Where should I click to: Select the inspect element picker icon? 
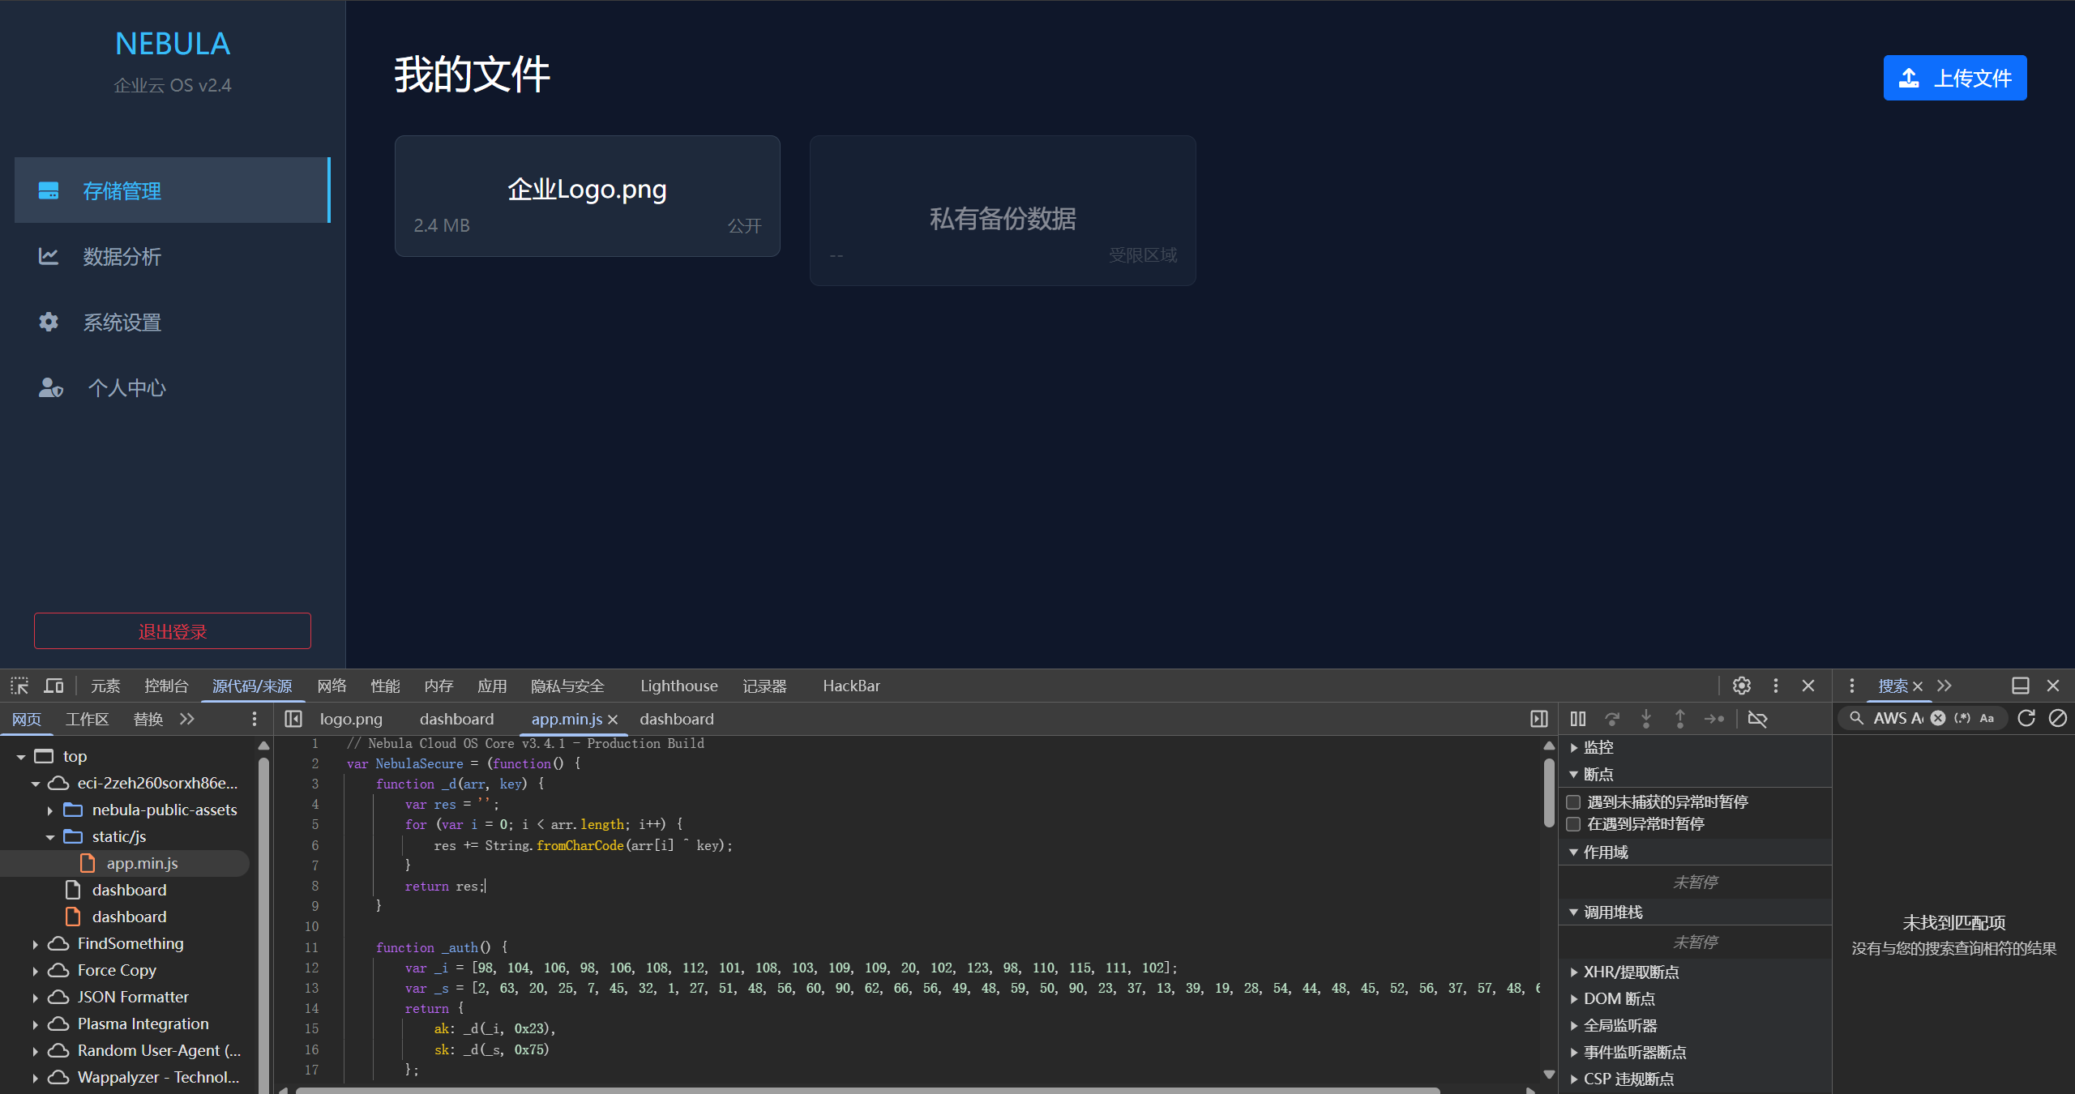pos(19,686)
